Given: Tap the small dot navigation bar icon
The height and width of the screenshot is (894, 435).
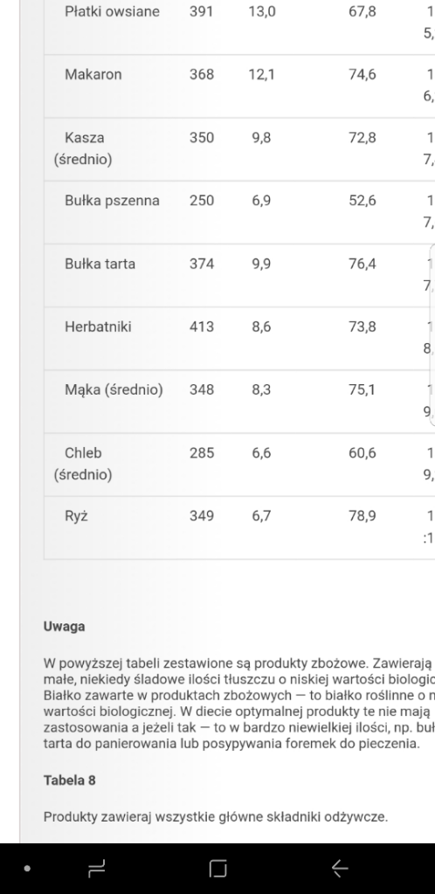Looking at the screenshot, I should pos(27,869).
